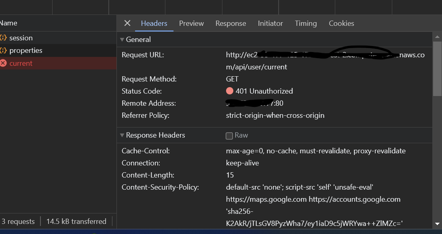Image resolution: width=442 pixels, height=234 pixels.
Task: Close the request details panel with the X
Action: point(127,23)
